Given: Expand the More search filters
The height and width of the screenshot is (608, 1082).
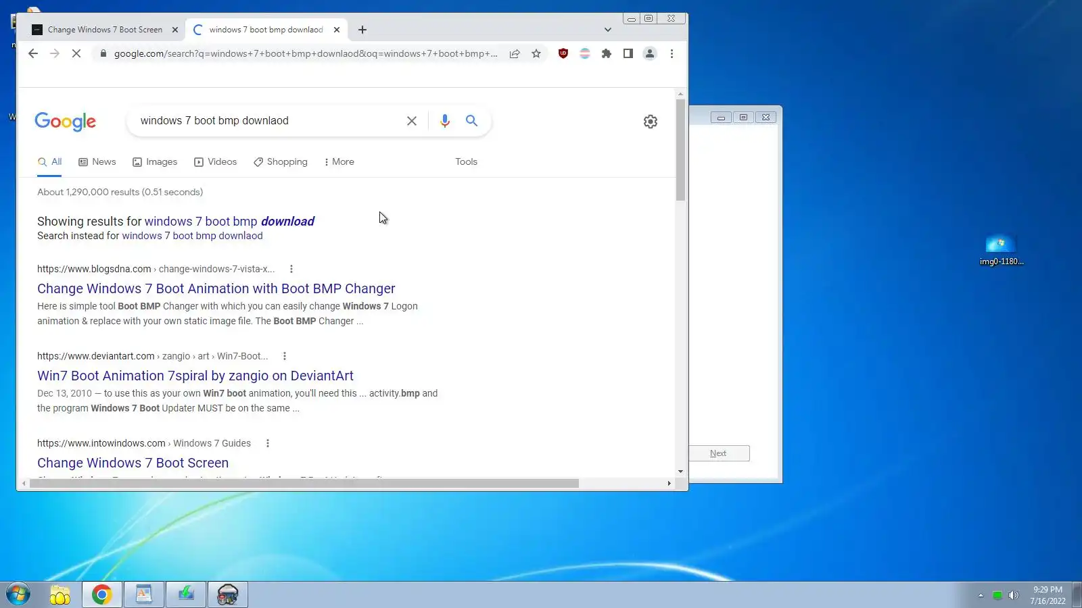Looking at the screenshot, I should [339, 162].
